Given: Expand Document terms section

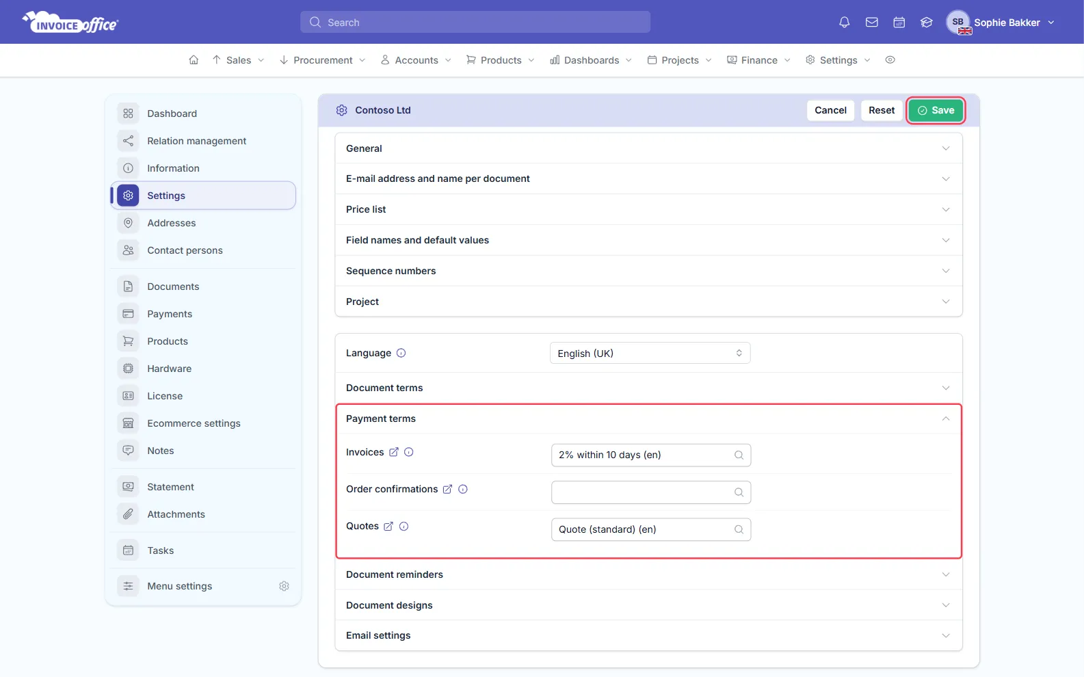Looking at the screenshot, I should [x=648, y=388].
